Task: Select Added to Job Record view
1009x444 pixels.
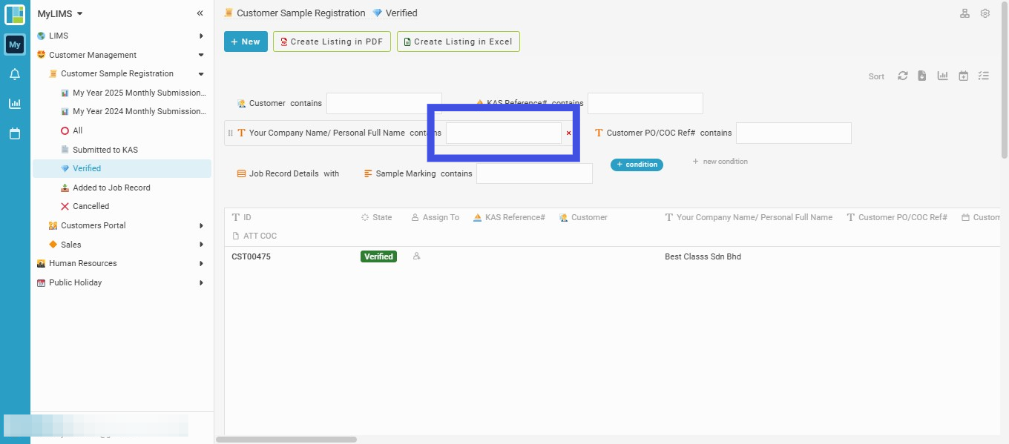Action: coord(111,188)
